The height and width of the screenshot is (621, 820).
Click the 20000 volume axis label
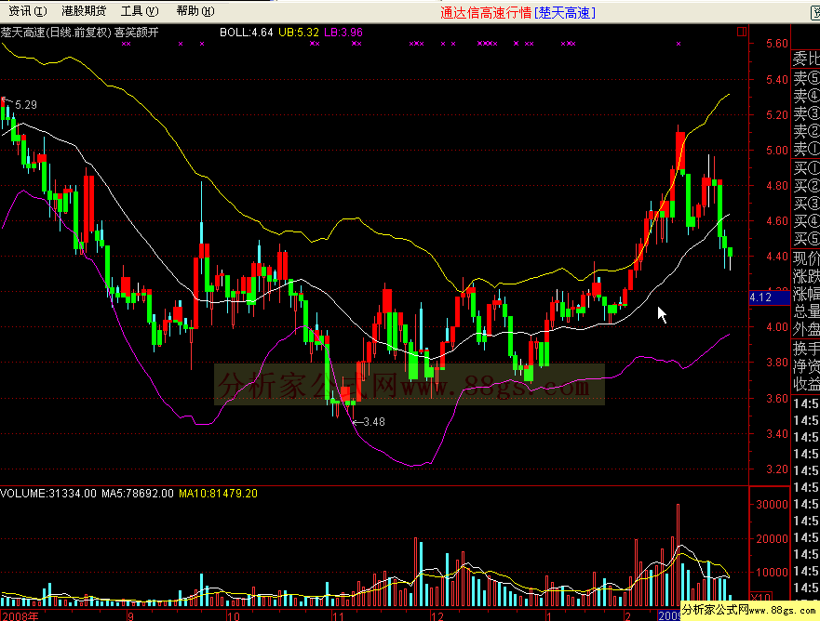tap(772, 539)
